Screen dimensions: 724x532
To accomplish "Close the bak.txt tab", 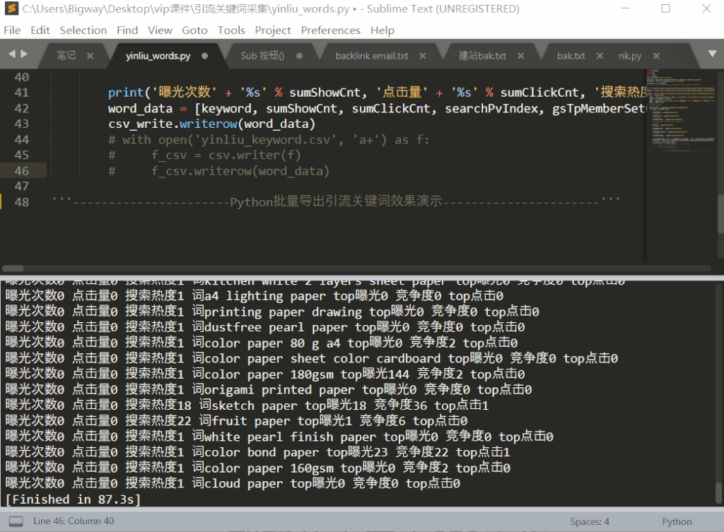I will pyautogui.click(x=600, y=56).
